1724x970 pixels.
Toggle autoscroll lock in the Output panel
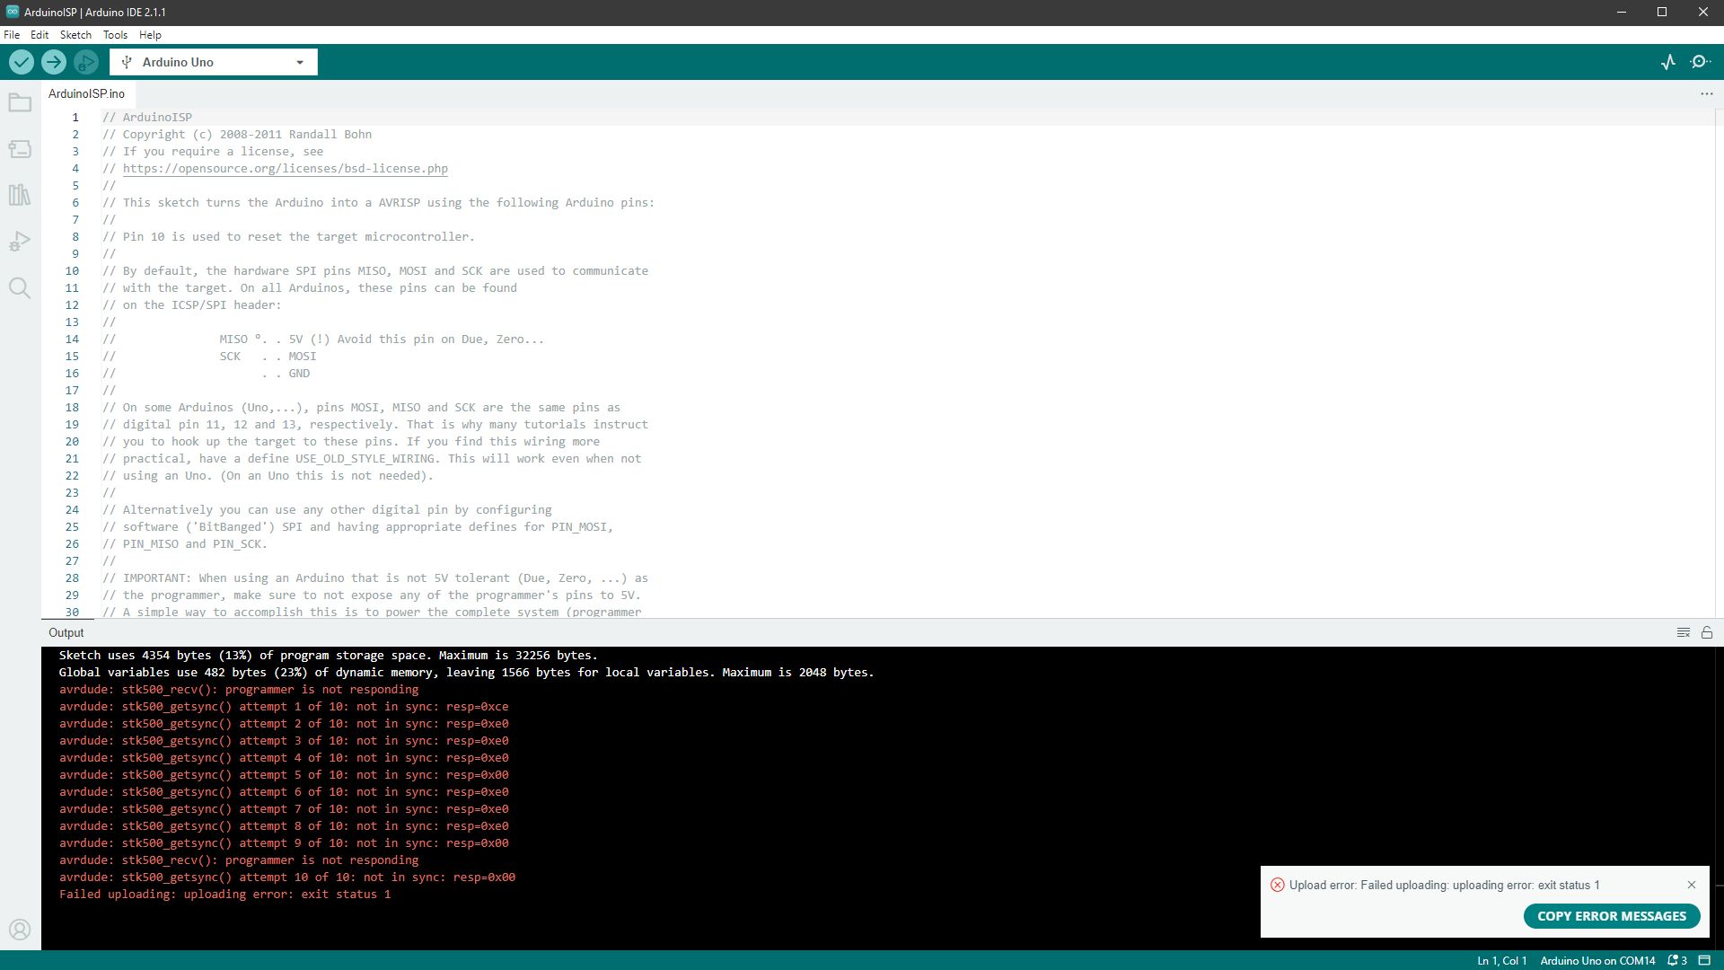[1707, 632]
